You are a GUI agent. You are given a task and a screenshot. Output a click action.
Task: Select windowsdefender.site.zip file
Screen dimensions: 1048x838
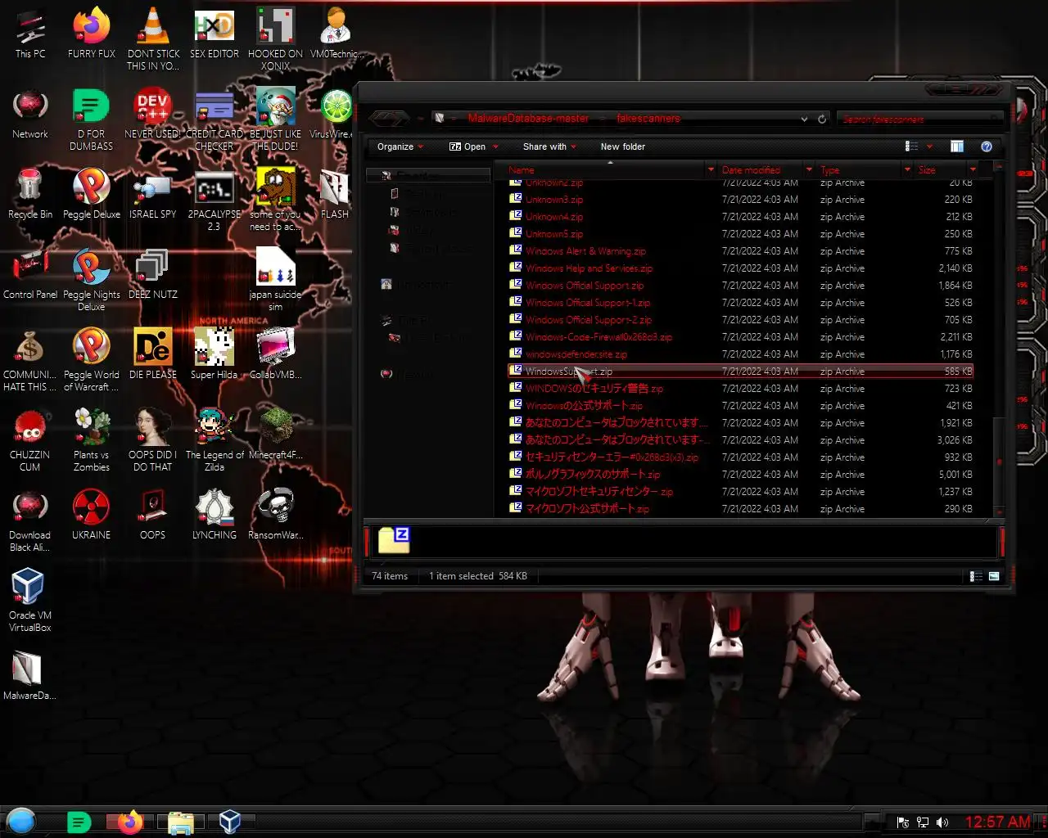click(x=741, y=354)
